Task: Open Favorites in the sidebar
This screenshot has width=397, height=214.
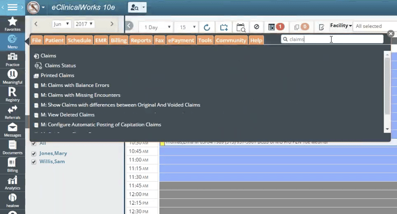Action: [12, 24]
